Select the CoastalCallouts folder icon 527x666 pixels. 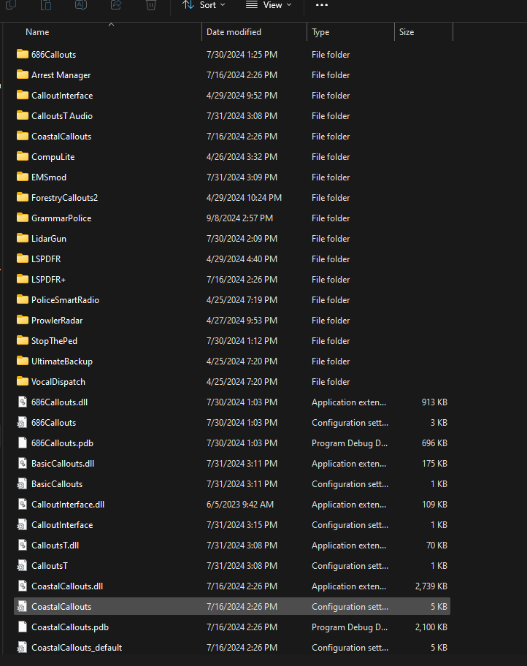coord(23,136)
